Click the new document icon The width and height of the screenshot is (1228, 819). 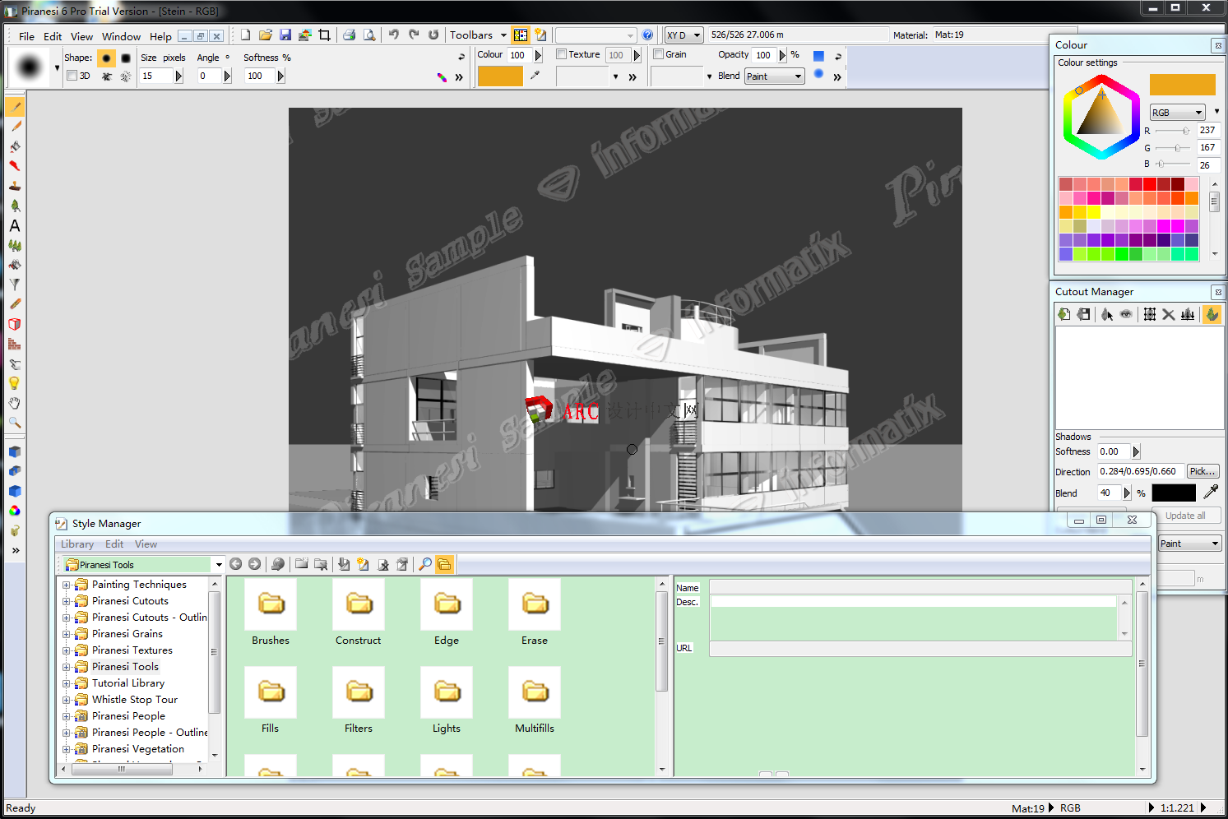[245, 35]
